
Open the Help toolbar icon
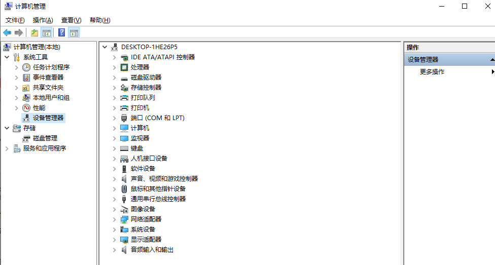[x=62, y=32]
